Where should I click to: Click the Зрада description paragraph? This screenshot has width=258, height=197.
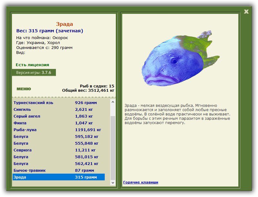(177, 114)
